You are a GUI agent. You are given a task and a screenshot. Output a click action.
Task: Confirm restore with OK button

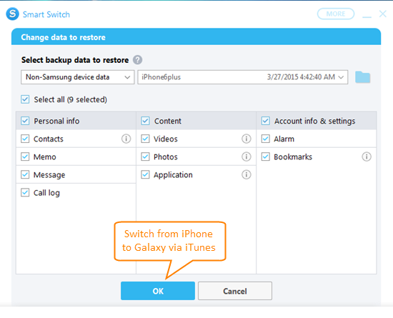point(158,291)
